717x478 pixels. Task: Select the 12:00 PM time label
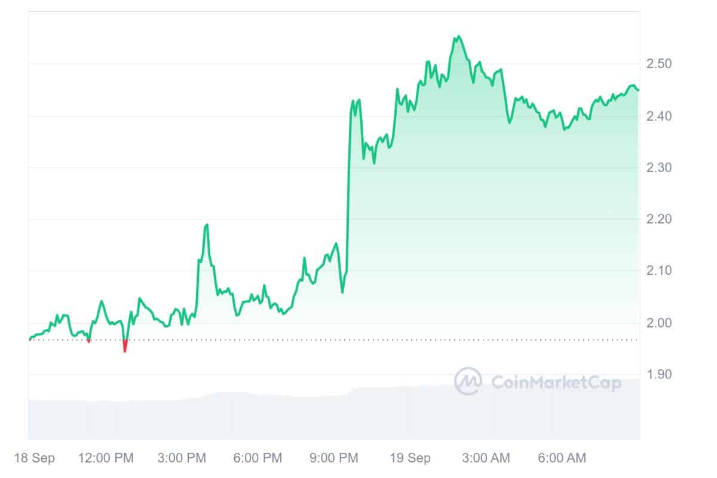tap(106, 458)
